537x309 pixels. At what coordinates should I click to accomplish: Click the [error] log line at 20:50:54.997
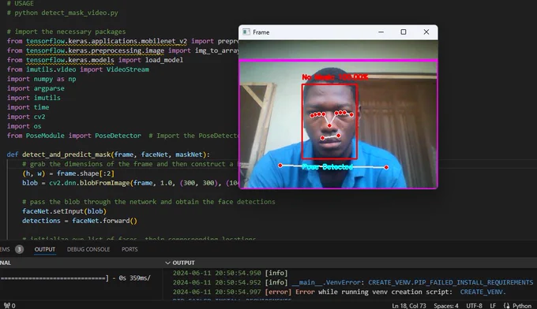(x=339, y=292)
